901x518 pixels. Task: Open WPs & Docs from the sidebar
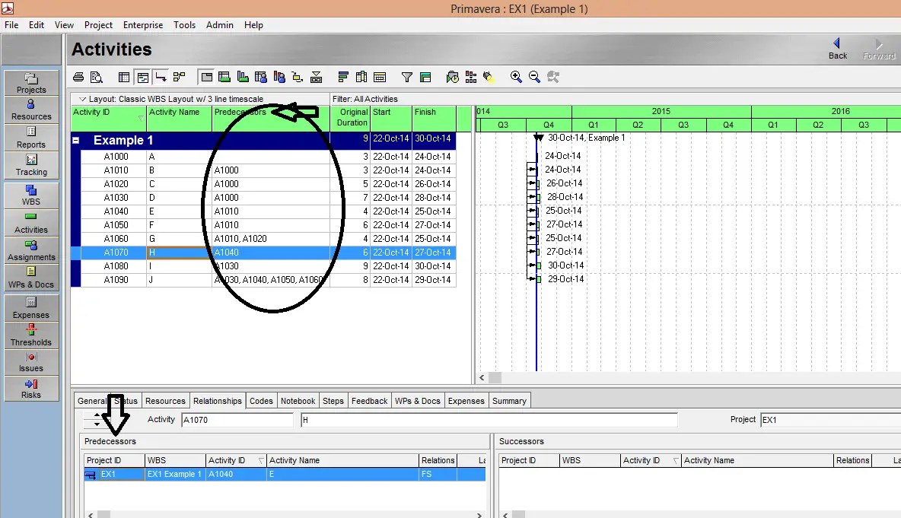(32, 278)
